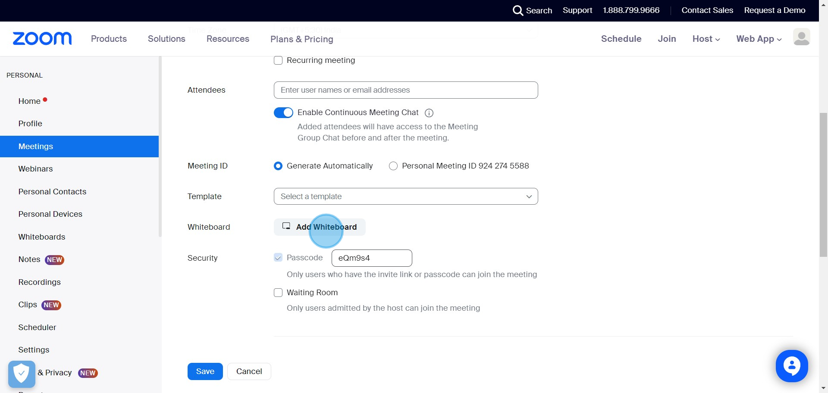The width and height of the screenshot is (828, 393).
Task: Click the passcode field eQm9s4
Action: [x=372, y=258]
